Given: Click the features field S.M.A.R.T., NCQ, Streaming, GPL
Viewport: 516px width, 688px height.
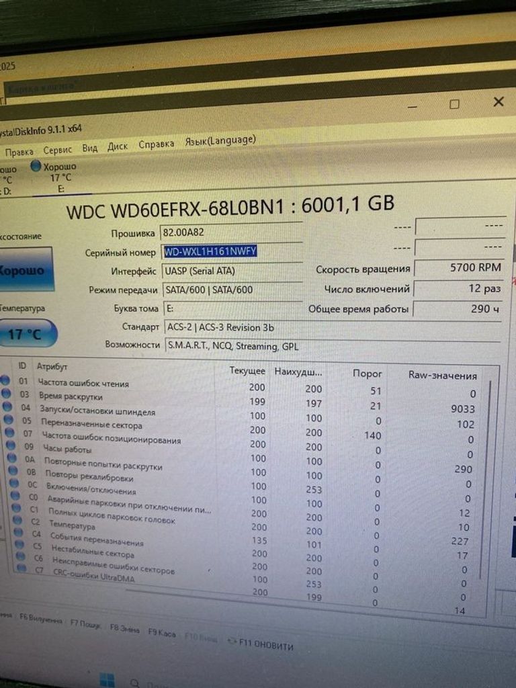Looking at the screenshot, I should tap(333, 346).
